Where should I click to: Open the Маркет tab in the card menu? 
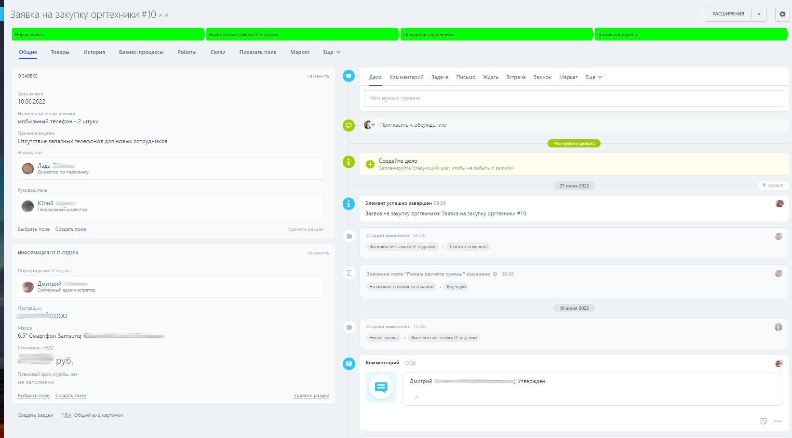pos(300,52)
